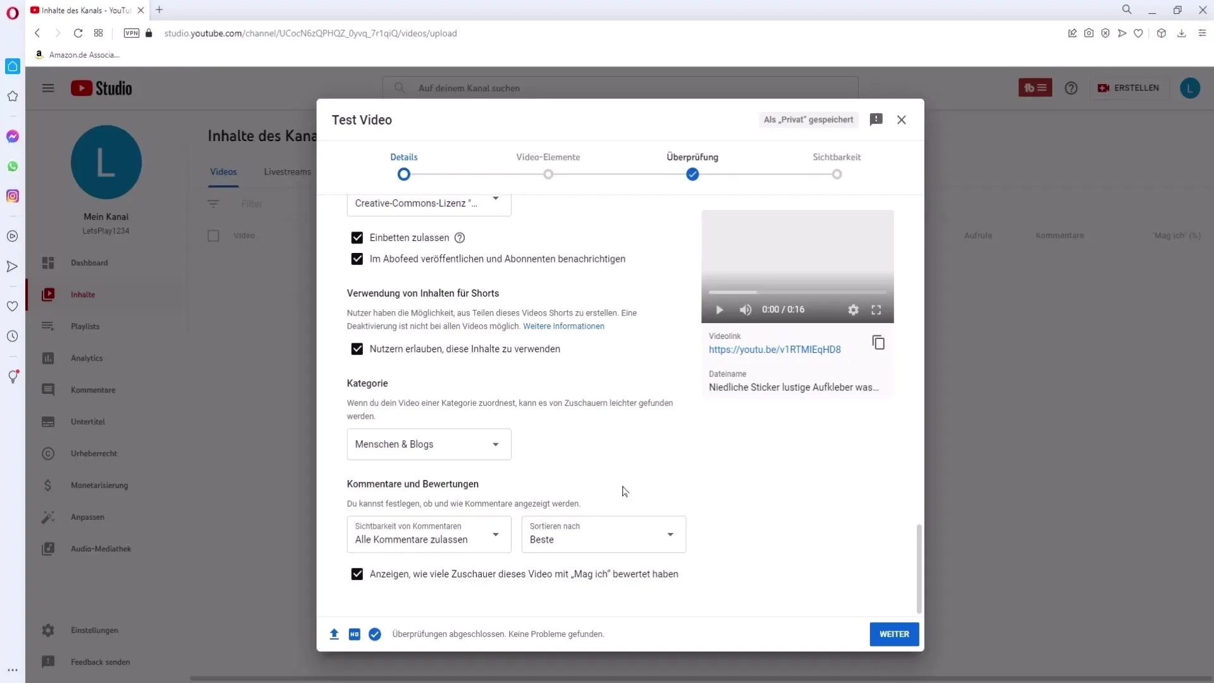Open the youtu.be video link
Viewport: 1214px width, 683px height.
[x=775, y=350]
